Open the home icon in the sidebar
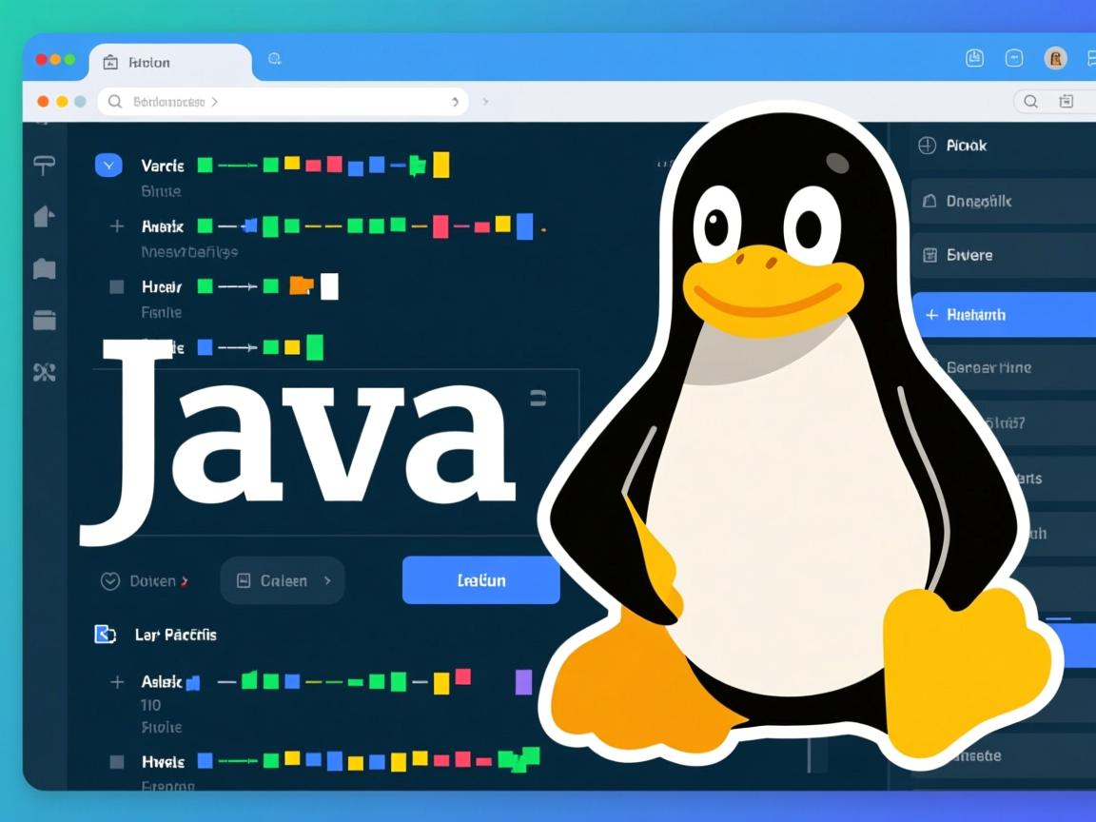Screen dimensions: 1096x822 click(43, 217)
